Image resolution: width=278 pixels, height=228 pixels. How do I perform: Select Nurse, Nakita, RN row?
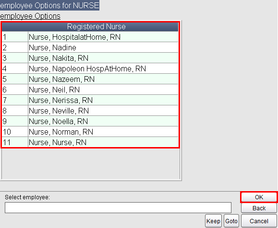90,58
